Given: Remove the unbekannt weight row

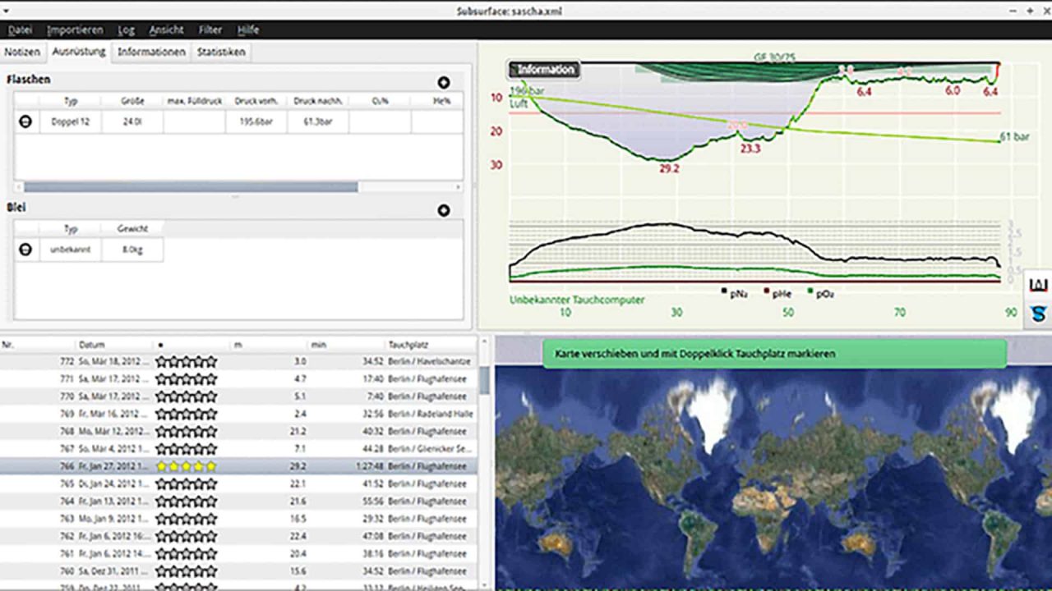Looking at the screenshot, I should 24,250.
